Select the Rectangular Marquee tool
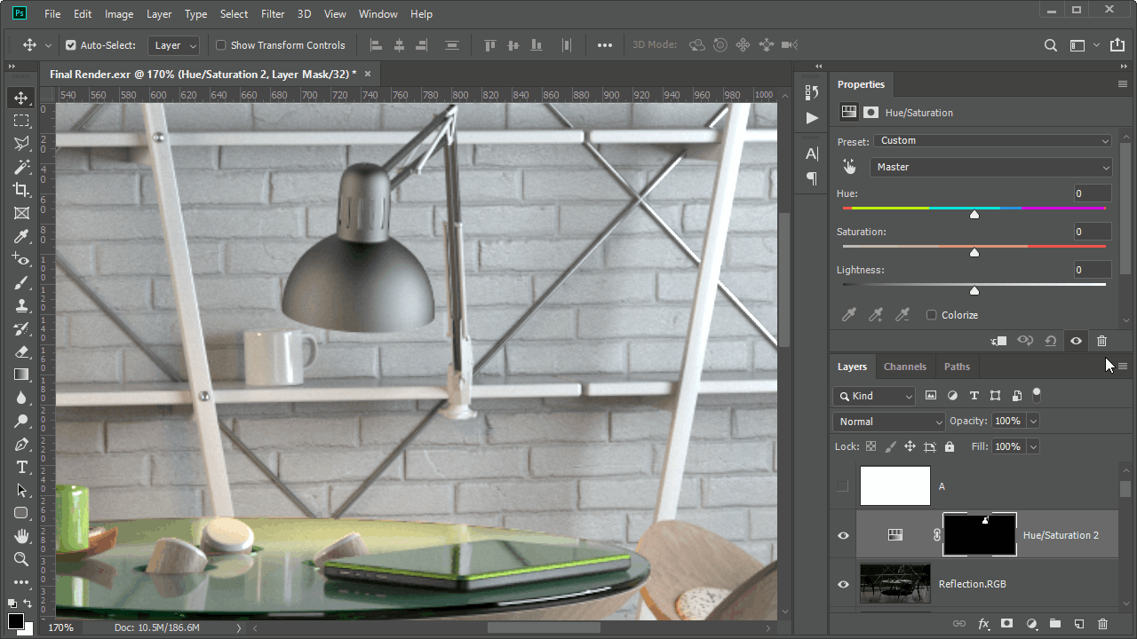Screen dimensions: 1137x639 [x=21, y=121]
